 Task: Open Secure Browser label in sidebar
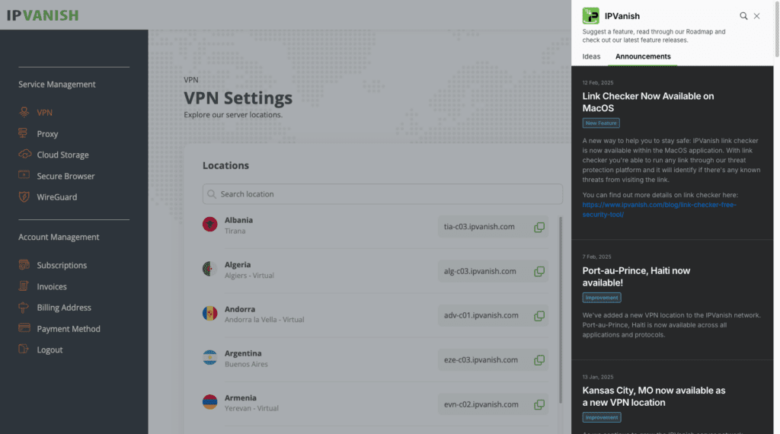tap(66, 176)
